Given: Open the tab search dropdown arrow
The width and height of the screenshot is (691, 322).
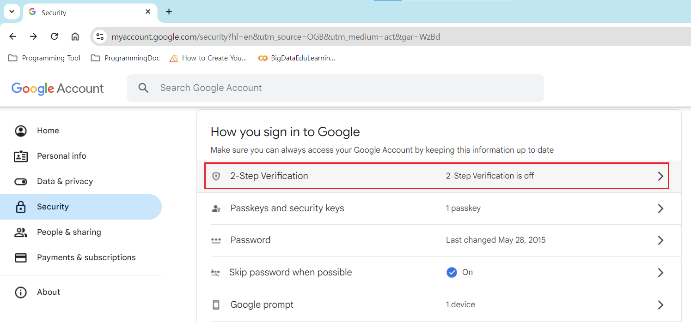Looking at the screenshot, I should coord(12,12).
